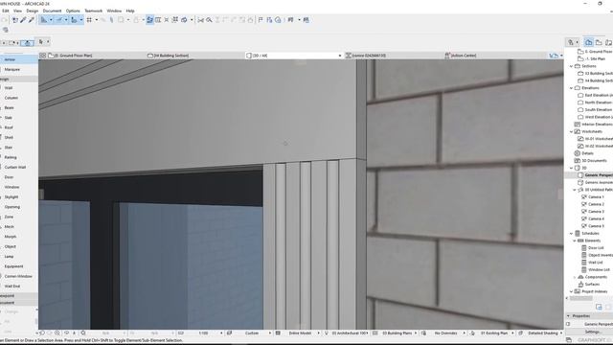
Task: Choose the Wall tool
Action: coord(18,88)
